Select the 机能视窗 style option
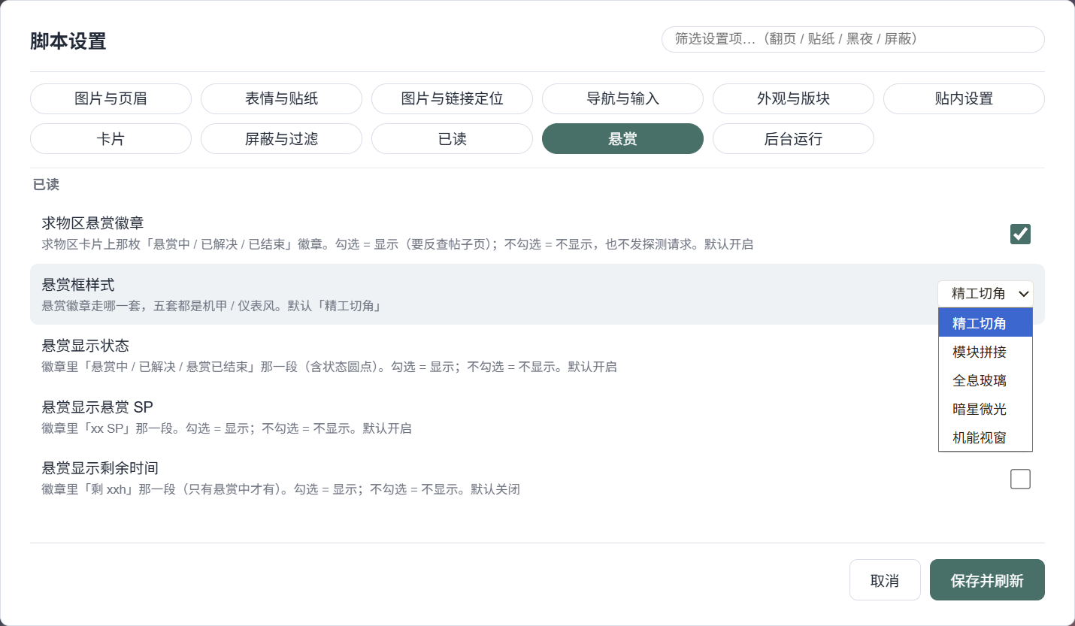The width and height of the screenshot is (1075, 626). pos(986,437)
